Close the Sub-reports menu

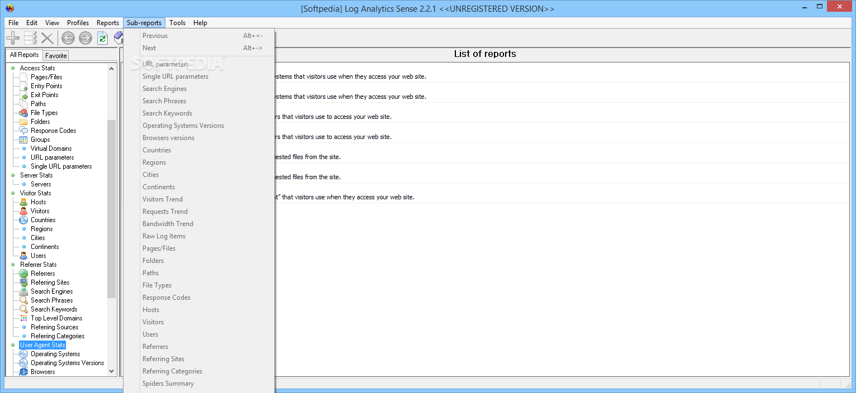click(144, 23)
